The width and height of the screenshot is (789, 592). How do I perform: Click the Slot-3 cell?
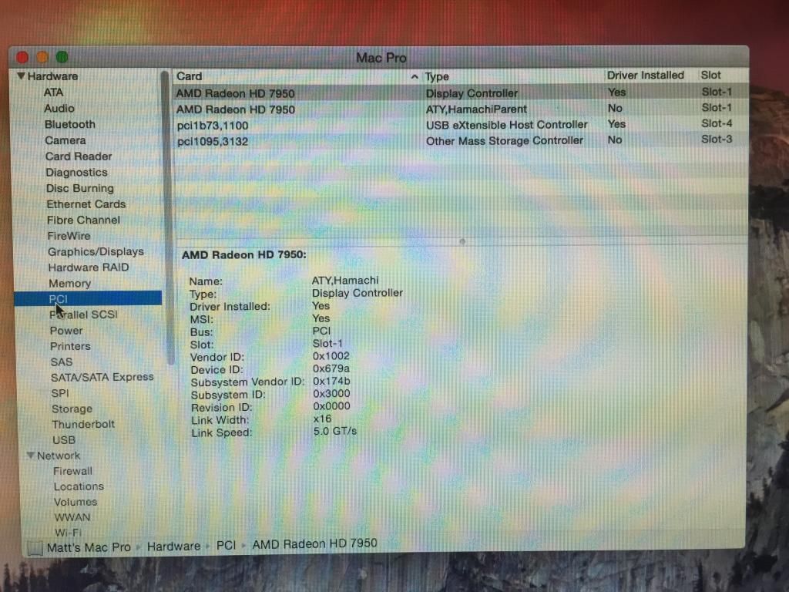pyautogui.click(x=717, y=140)
